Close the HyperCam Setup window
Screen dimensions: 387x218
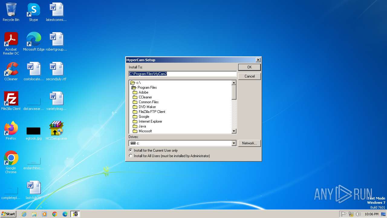coord(258,60)
